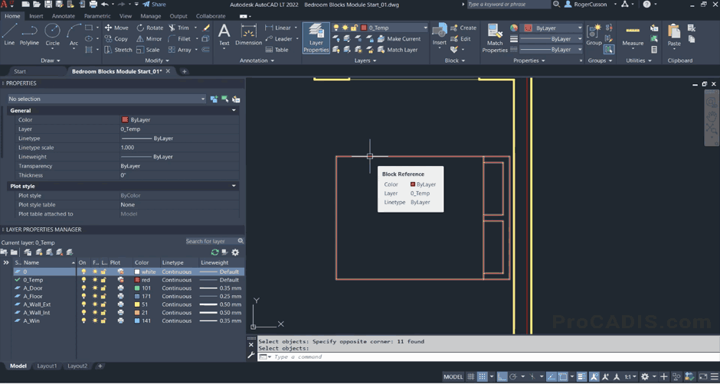Open layer manager settings gear

pyautogui.click(x=236, y=252)
